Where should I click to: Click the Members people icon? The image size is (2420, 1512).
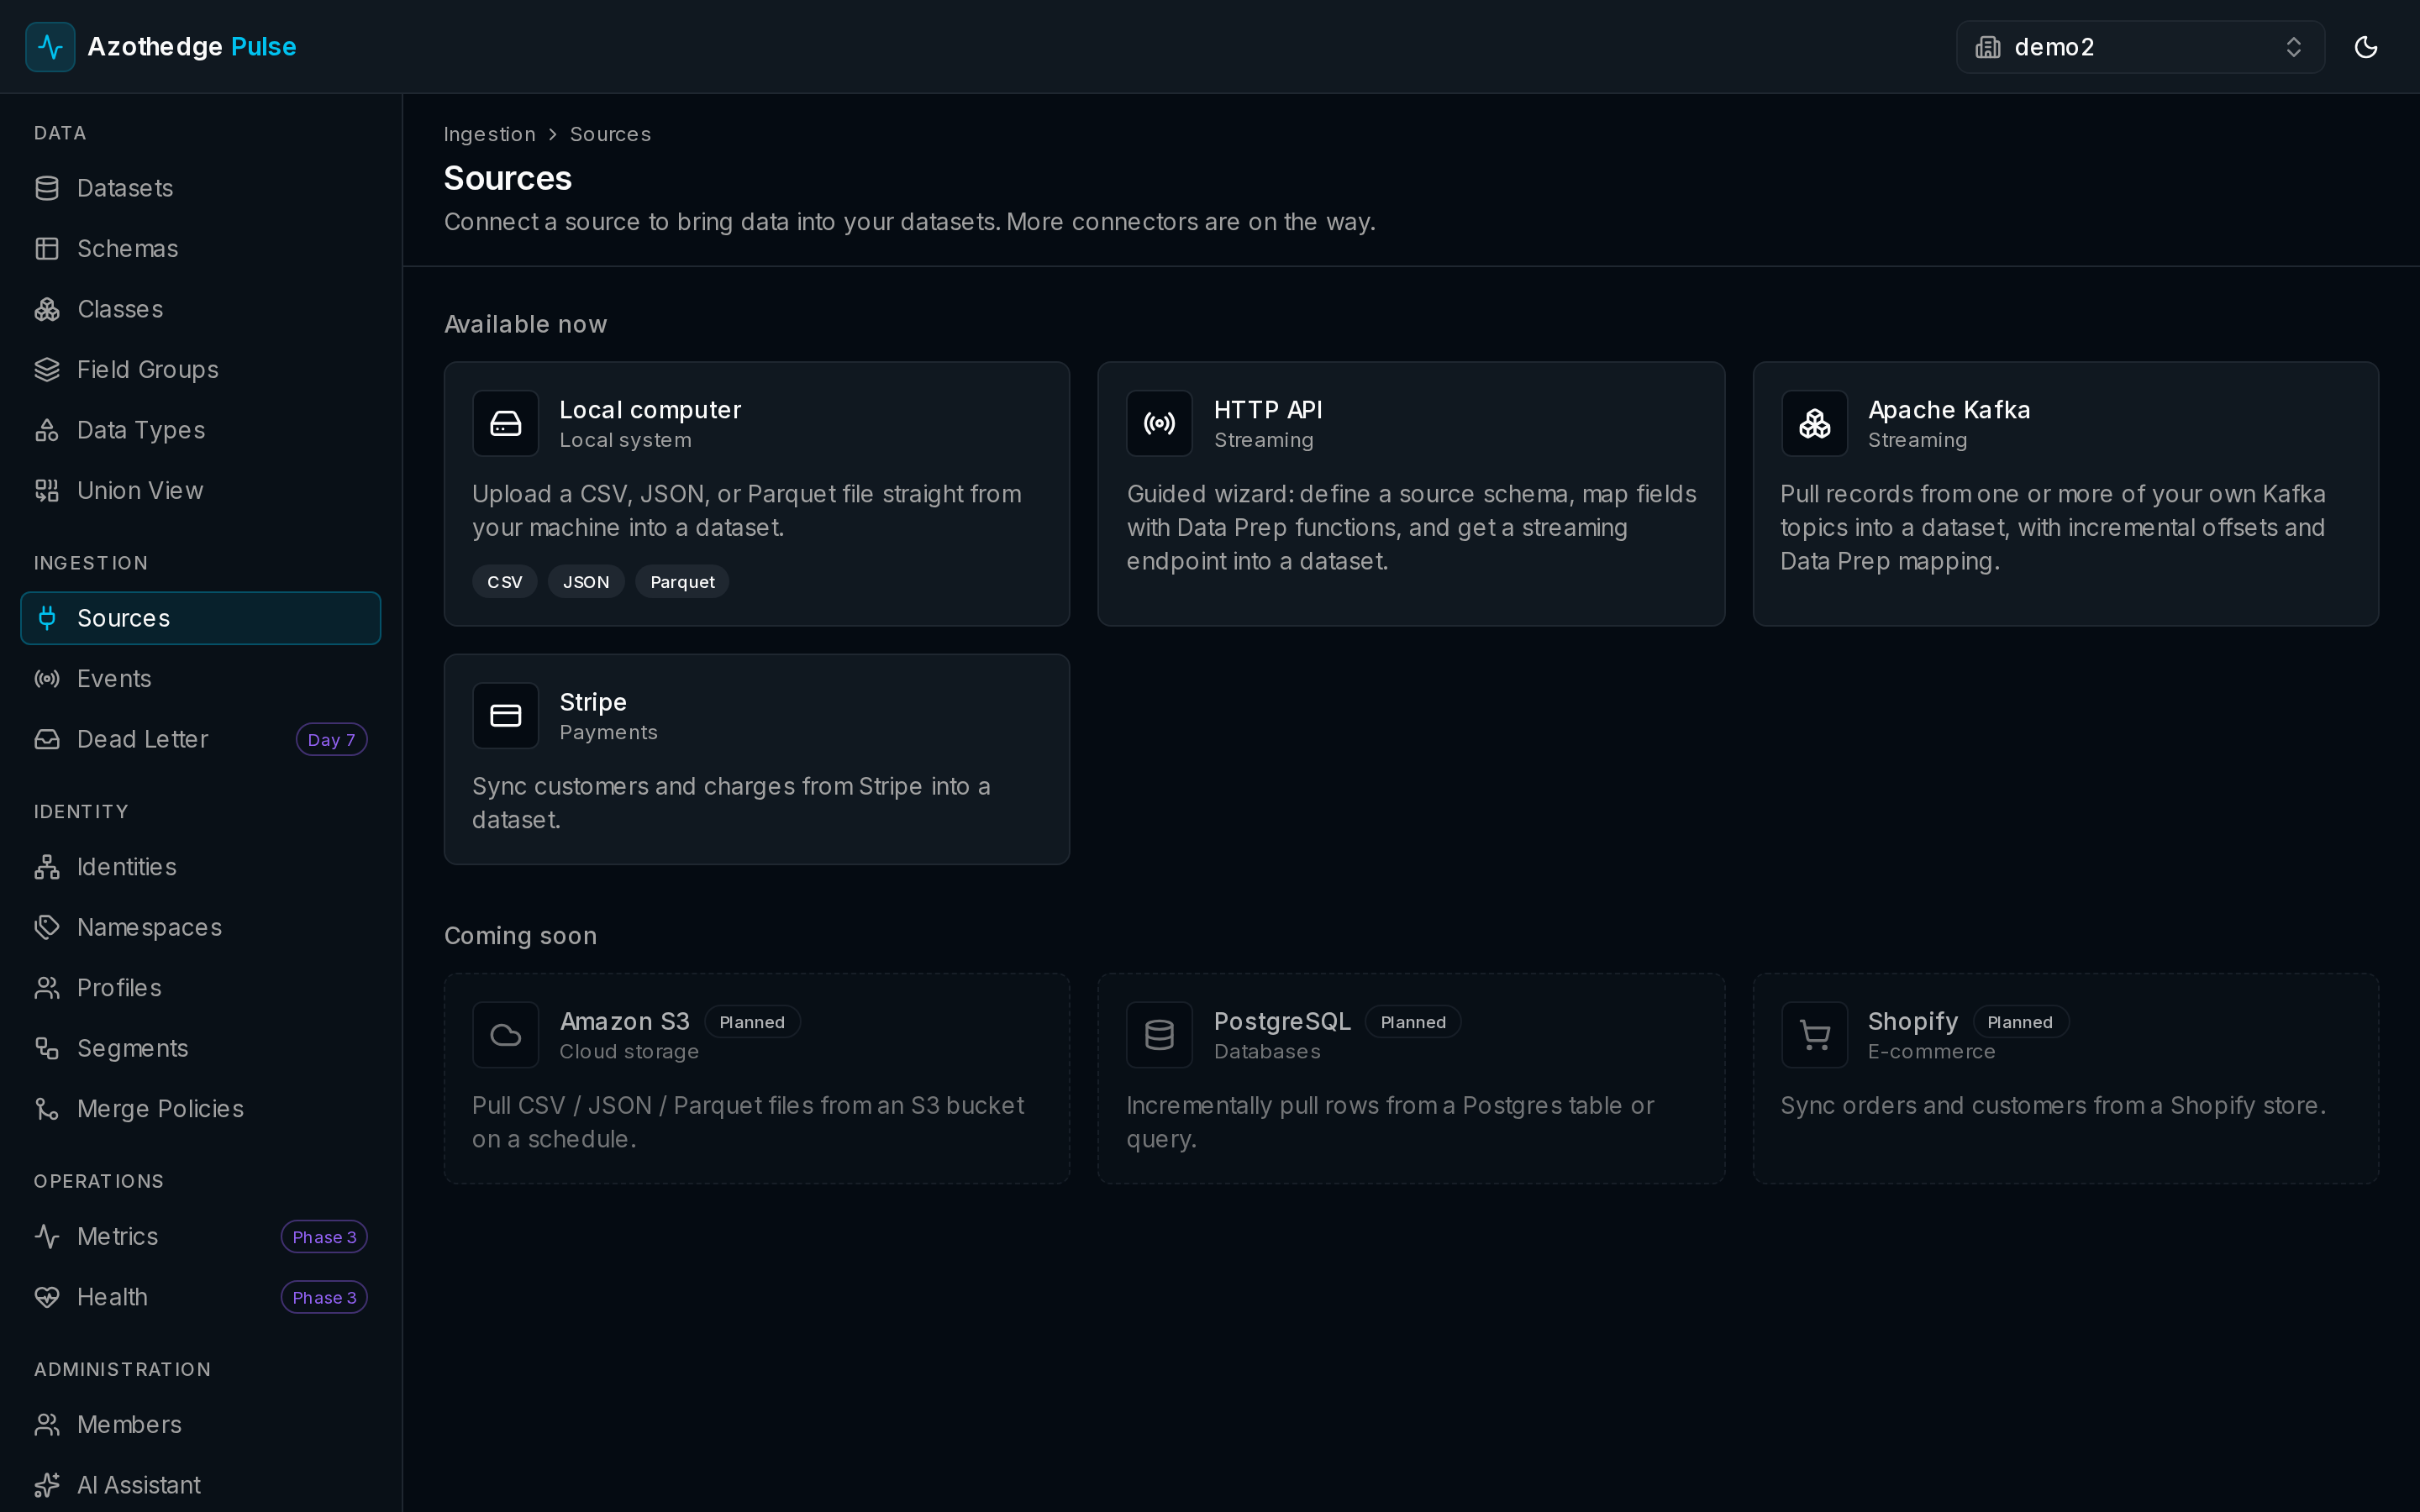(x=47, y=1425)
